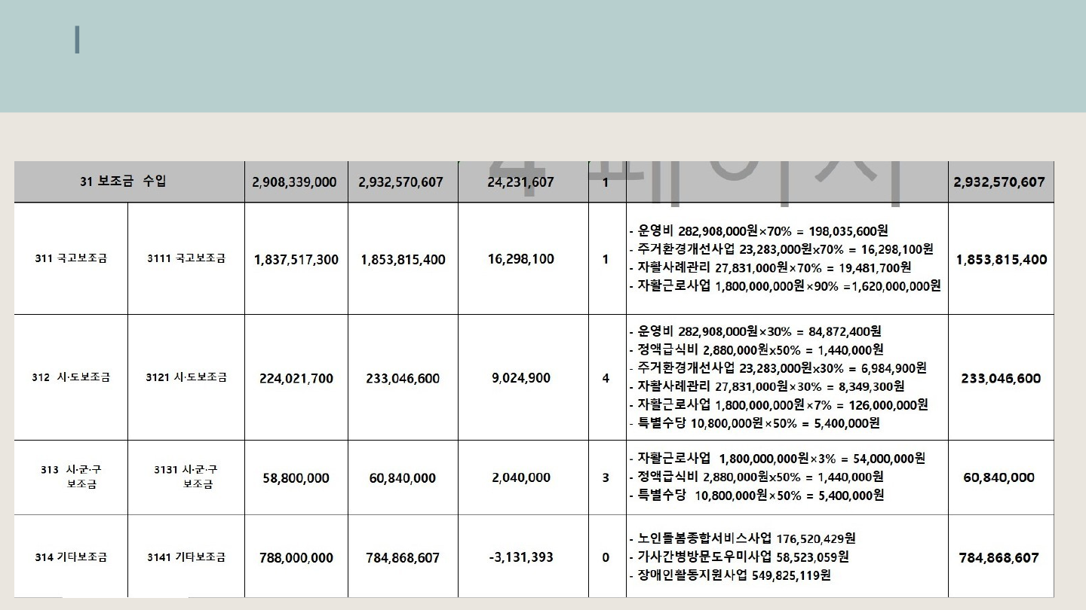
Task: Click the 24,231,607 difference cell
Action: tap(521, 182)
